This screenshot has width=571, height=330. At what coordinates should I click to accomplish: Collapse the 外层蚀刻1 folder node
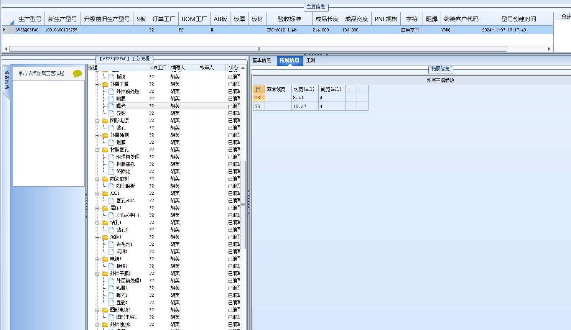pyautogui.click(x=97, y=325)
